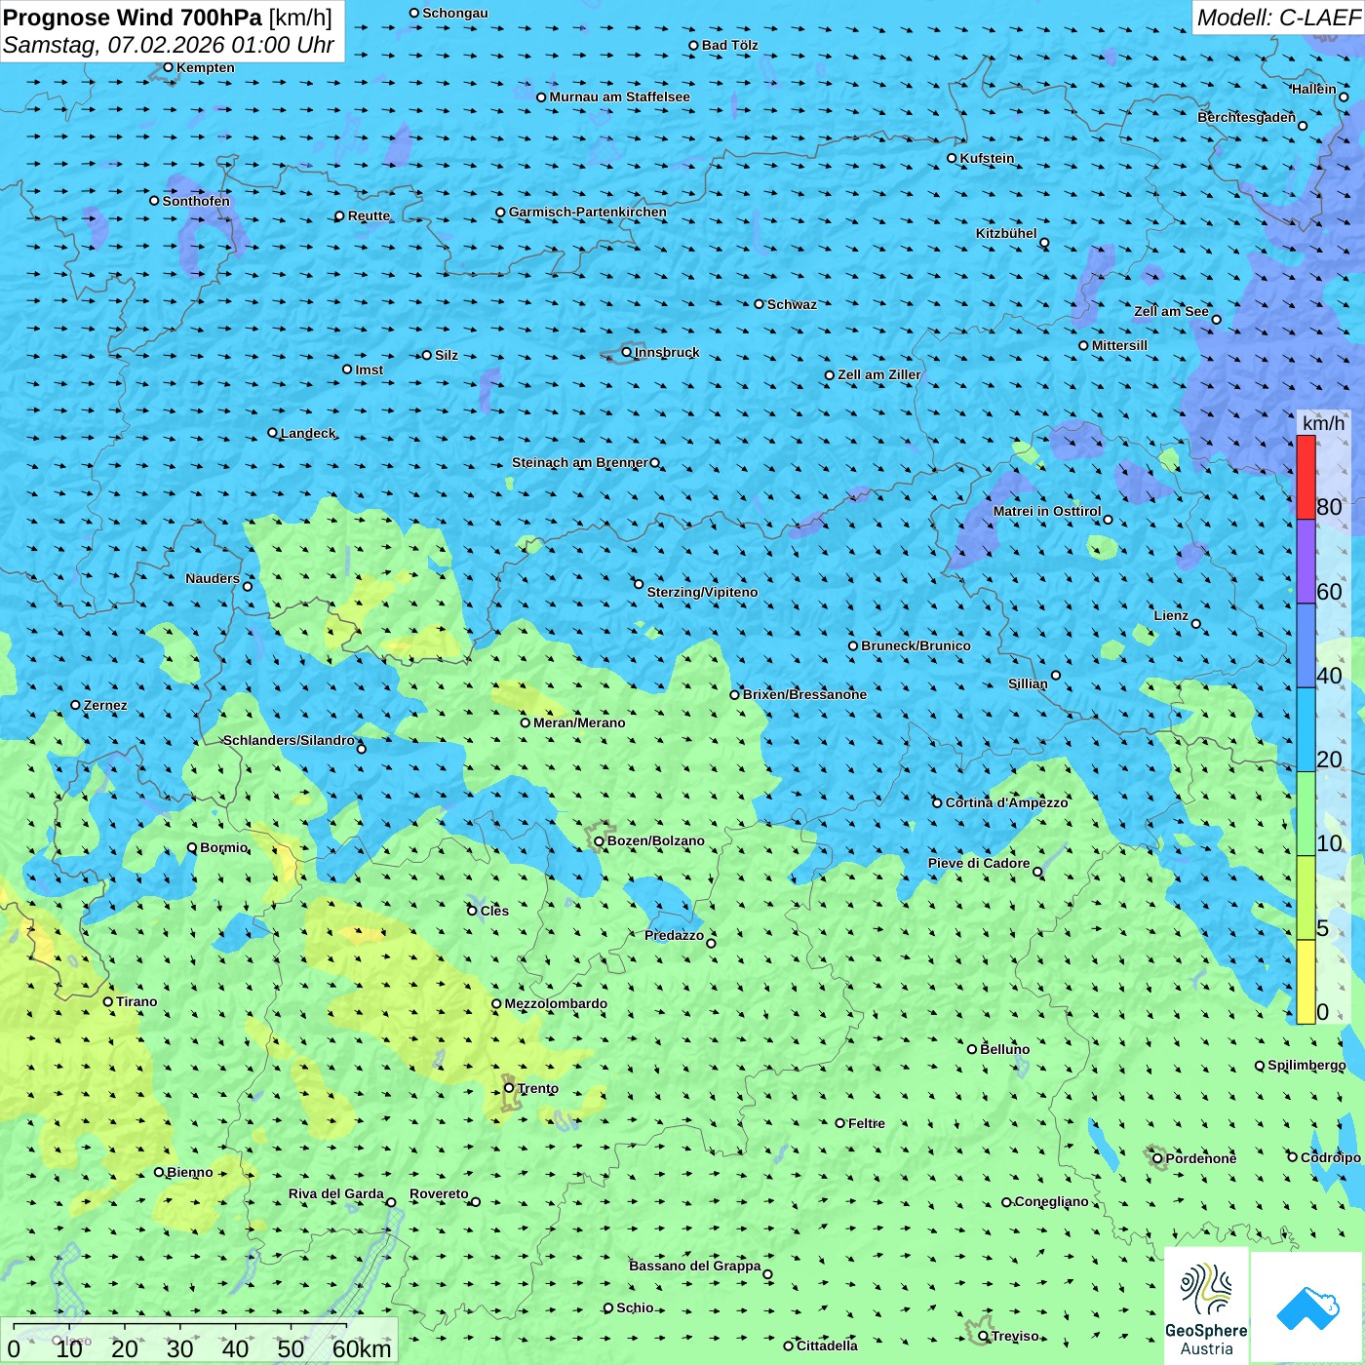Click the Bruneck/Brunico label
This screenshot has height=1365, width=1365.
tap(916, 645)
